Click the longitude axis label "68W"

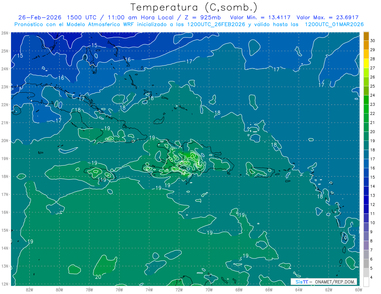coord(239,290)
